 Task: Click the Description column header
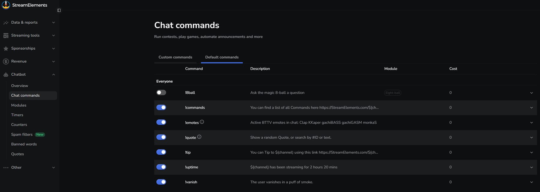tap(260, 68)
